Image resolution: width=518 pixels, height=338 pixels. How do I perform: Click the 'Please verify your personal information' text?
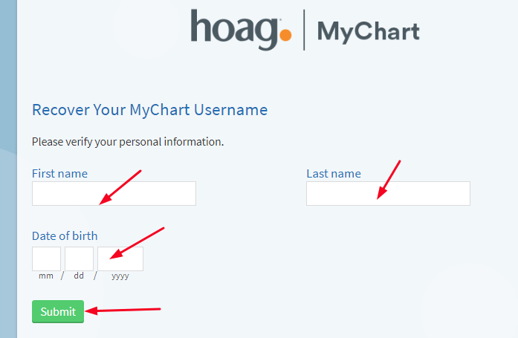click(x=128, y=142)
